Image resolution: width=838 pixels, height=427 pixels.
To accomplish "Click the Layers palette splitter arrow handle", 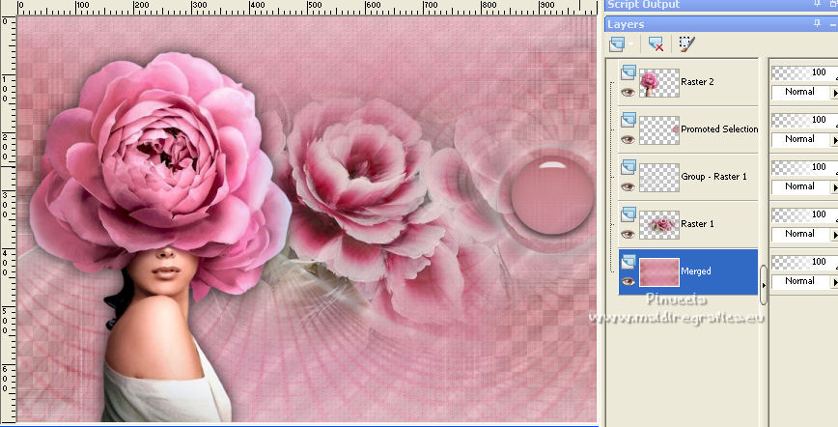I will coord(763,285).
